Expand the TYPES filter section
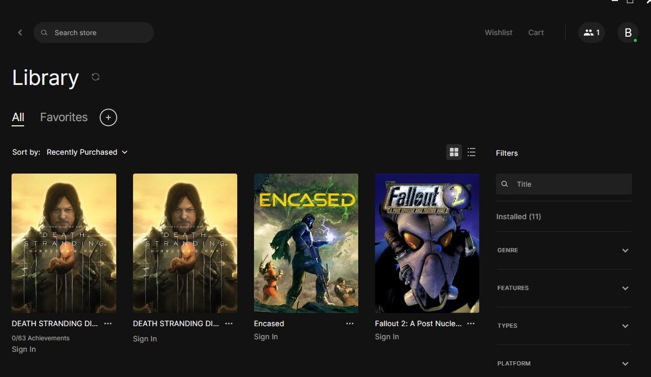 point(564,326)
